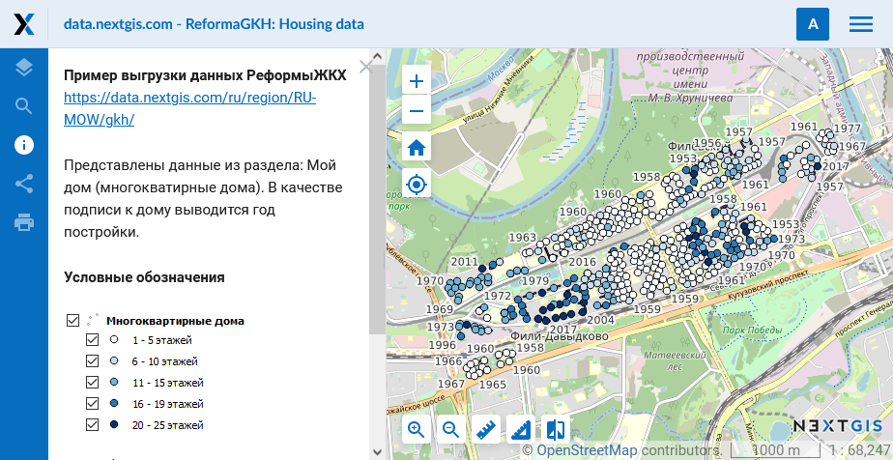The height and width of the screenshot is (460, 893).
Task: Activate the swipe compare tool
Action: click(x=556, y=429)
